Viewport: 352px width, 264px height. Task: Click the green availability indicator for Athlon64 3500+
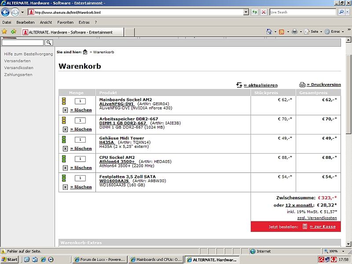(64, 159)
